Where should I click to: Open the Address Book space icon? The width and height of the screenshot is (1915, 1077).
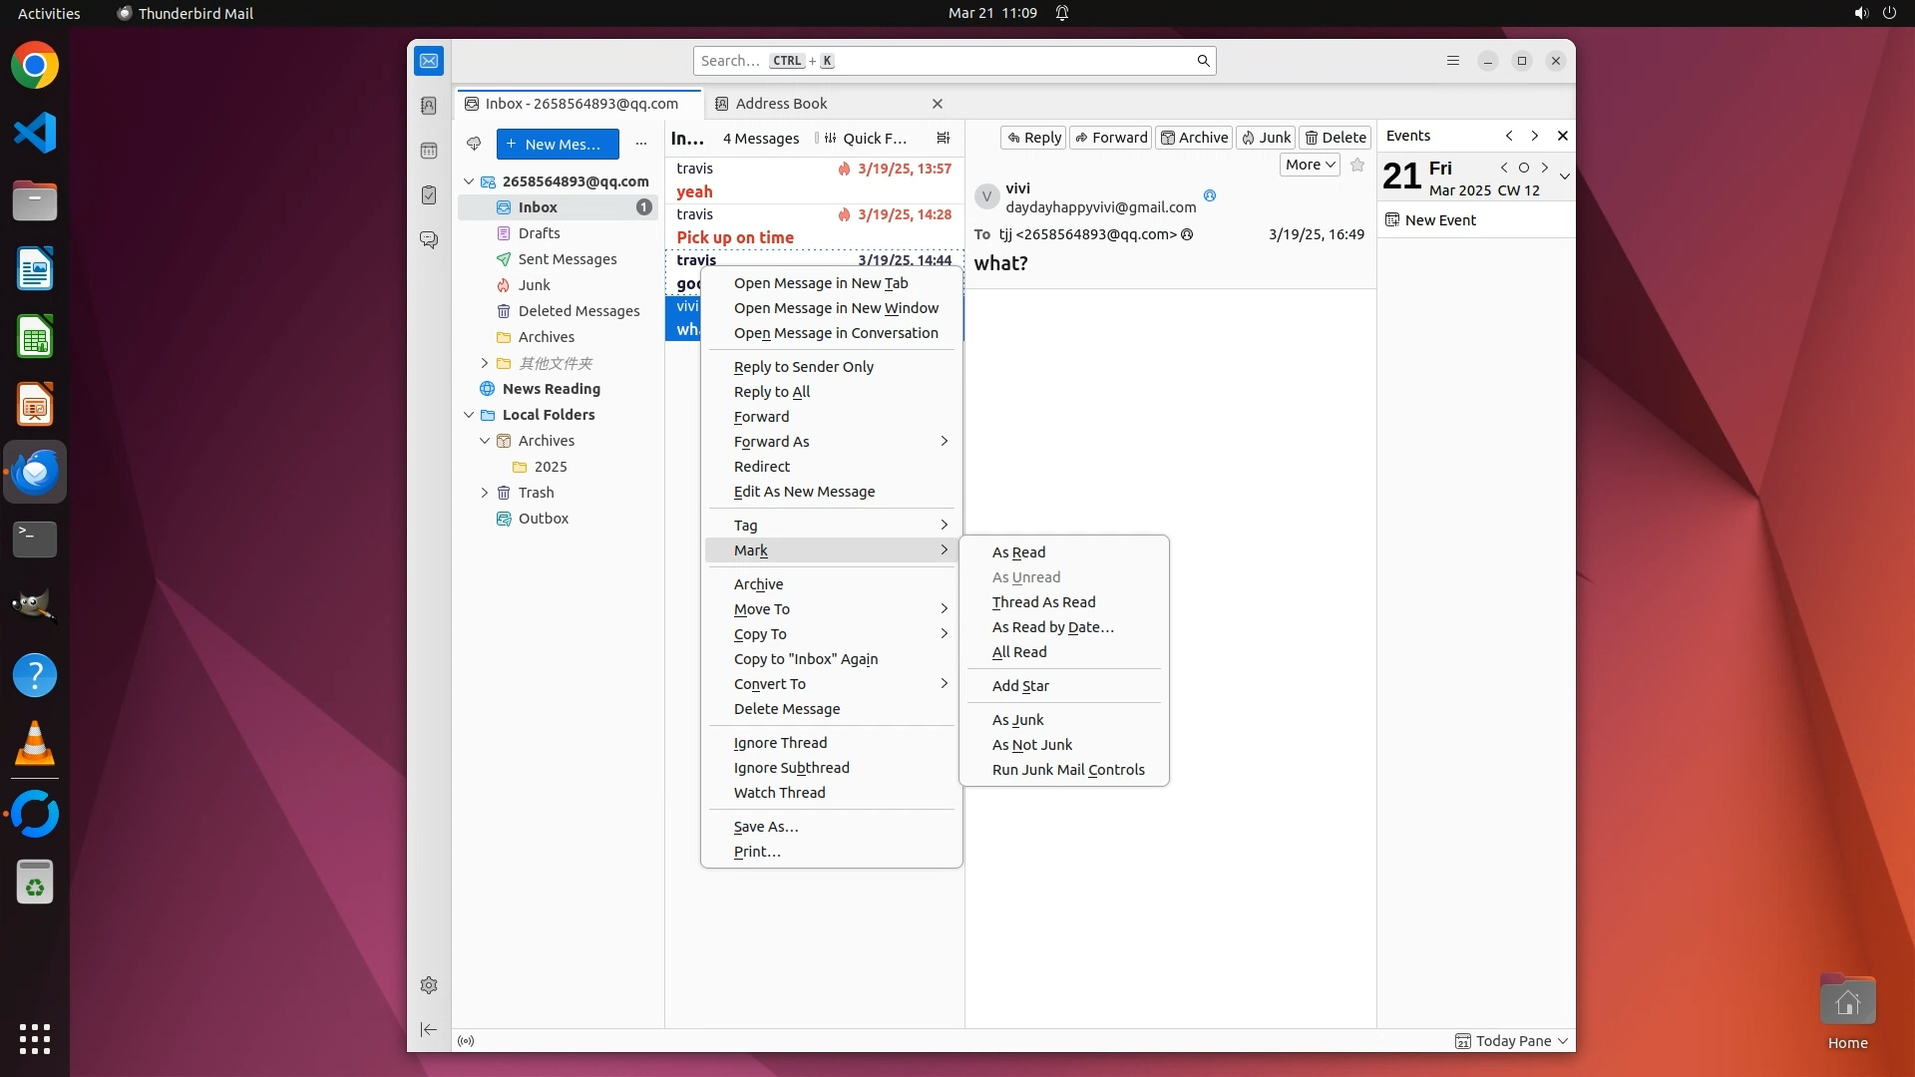coord(429,106)
